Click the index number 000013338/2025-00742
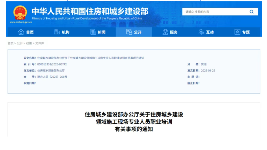This screenshot has width=267, height=150. pyautogui.click(x=52, y=64)
